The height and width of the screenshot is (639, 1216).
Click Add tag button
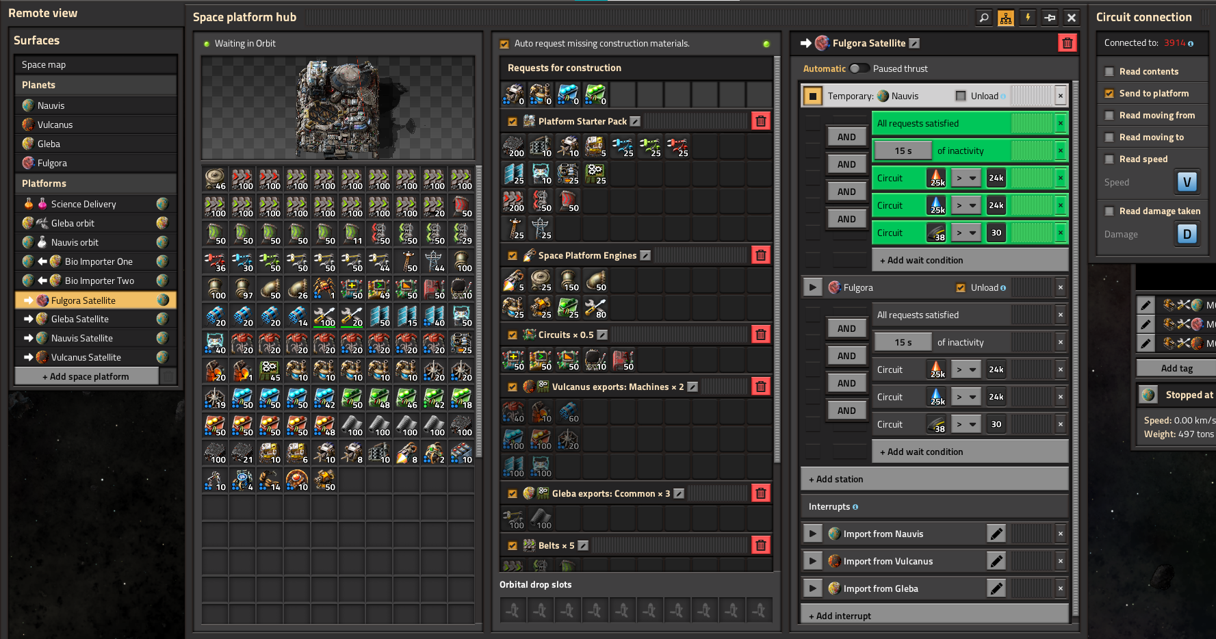point(1176,368)
